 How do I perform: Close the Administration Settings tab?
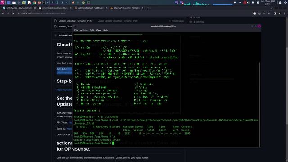106,8
